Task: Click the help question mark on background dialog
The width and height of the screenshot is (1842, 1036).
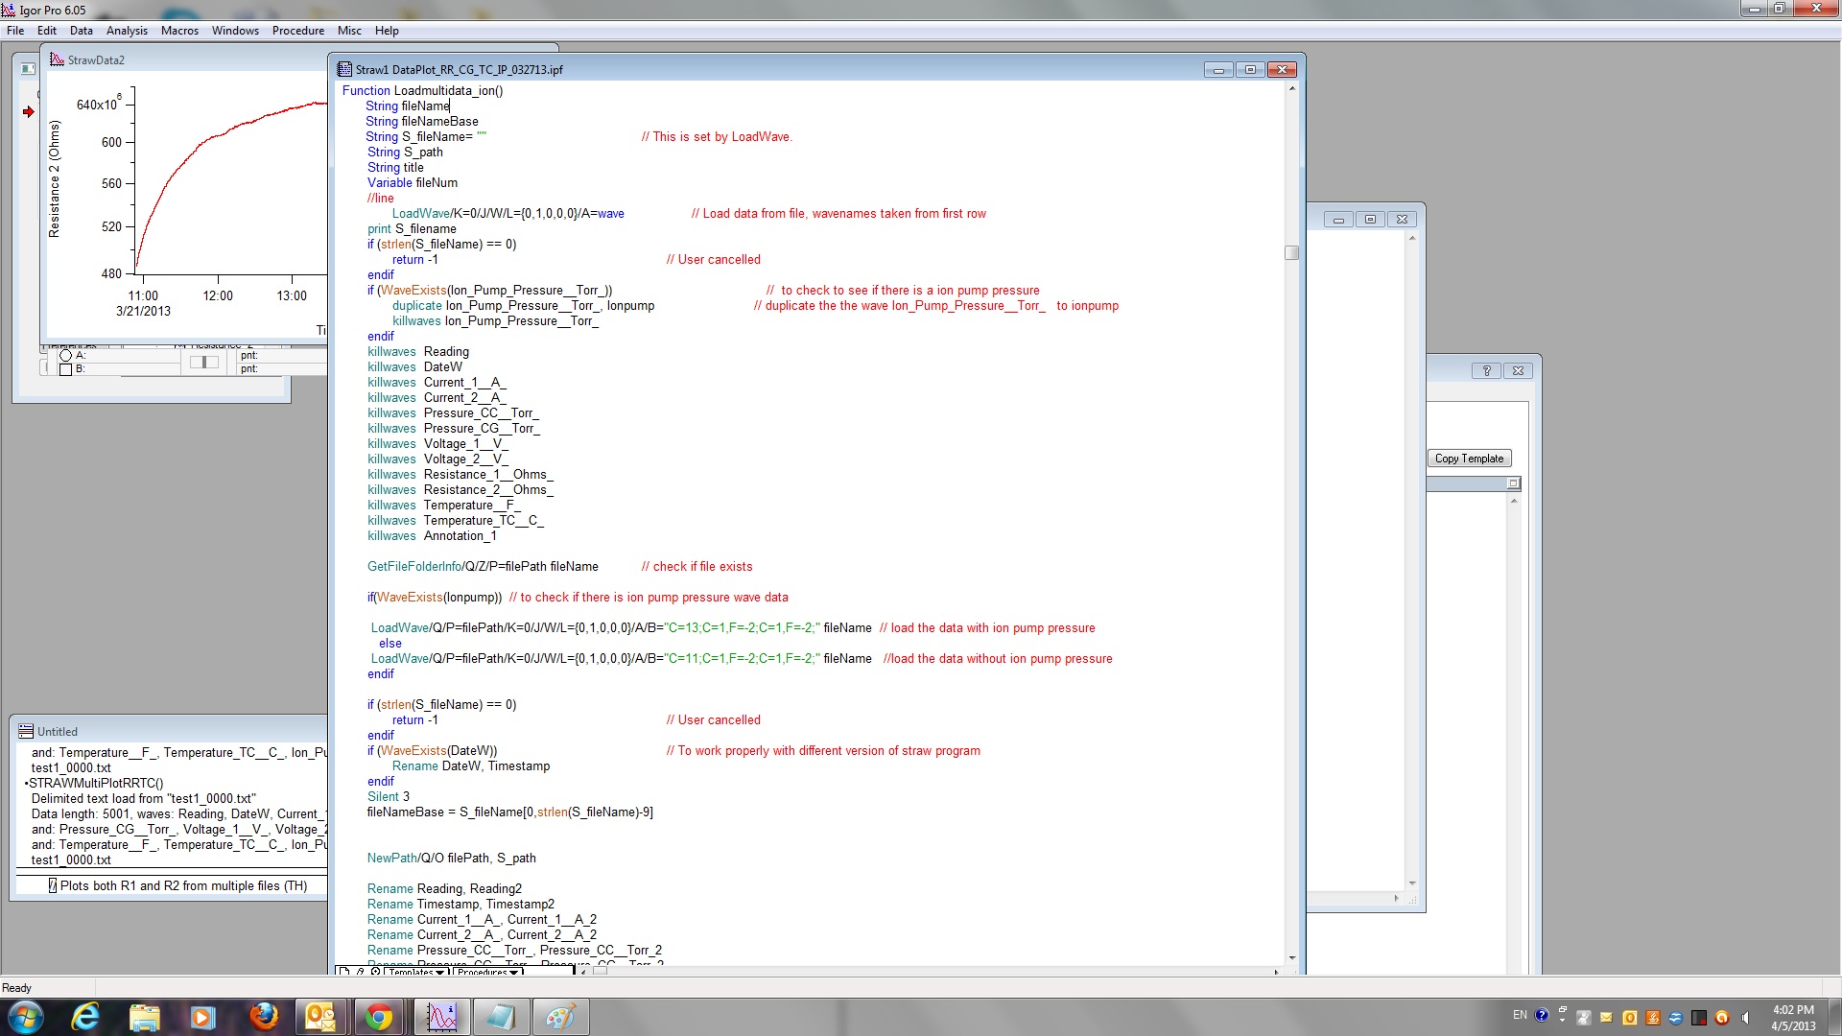Action: click(1486, 370)
